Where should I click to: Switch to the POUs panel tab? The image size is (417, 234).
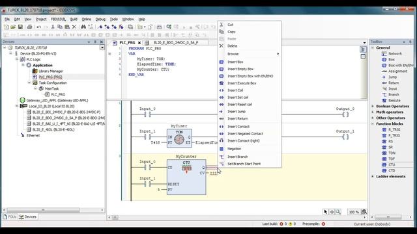10,216
